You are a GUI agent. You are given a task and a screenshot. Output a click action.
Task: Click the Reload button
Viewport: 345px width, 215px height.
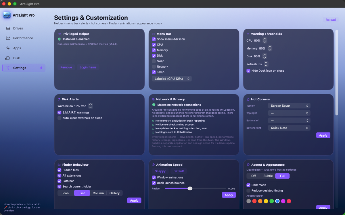[331, 20]
